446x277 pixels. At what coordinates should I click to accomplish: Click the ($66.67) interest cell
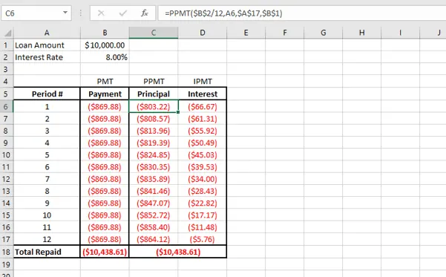click(203, 106)
